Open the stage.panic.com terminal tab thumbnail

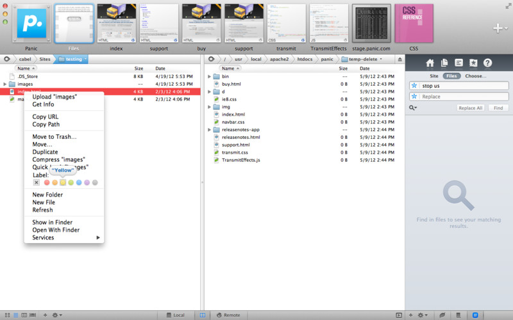point(371,24)
